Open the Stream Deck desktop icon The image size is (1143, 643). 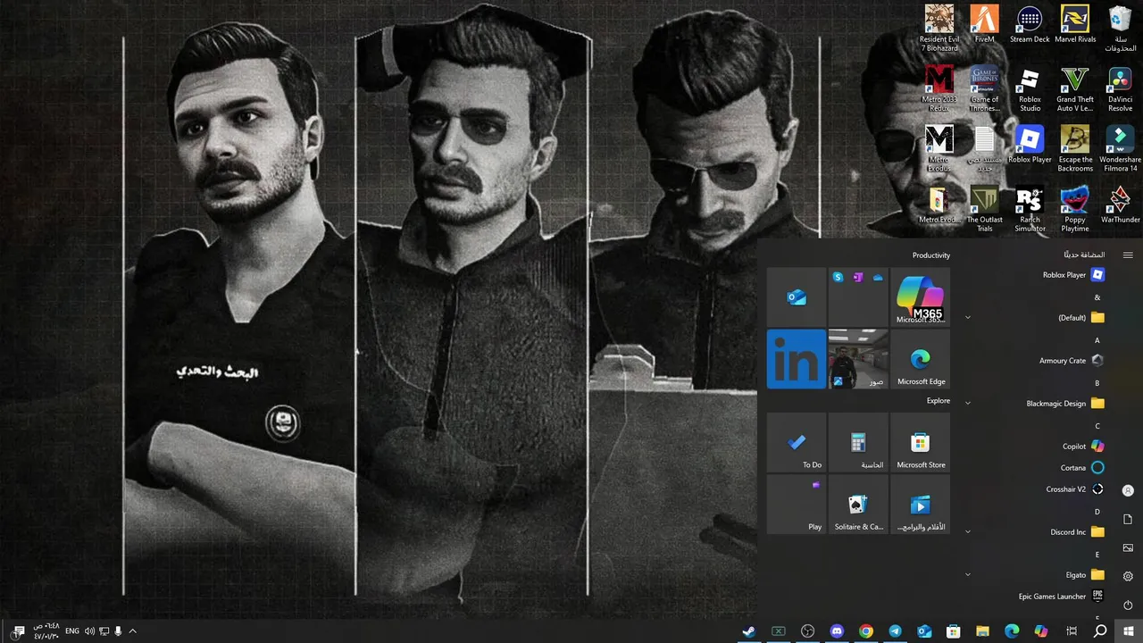pyautogui.click(x=1030, y=24)
